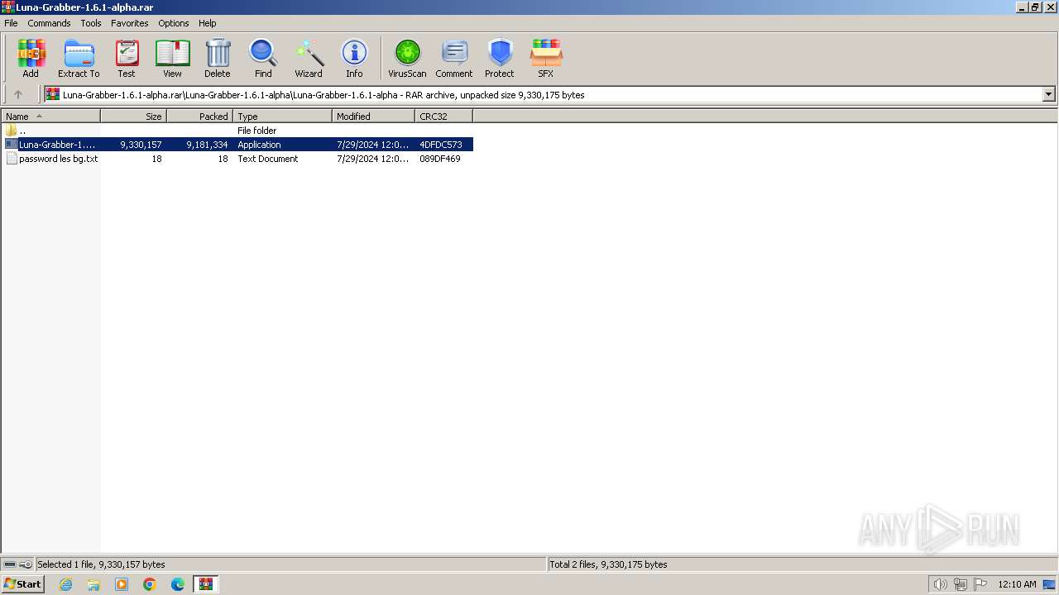Click Show desktop button in tray
The height and width of the screenshot is (595, 1059).
1051,584
